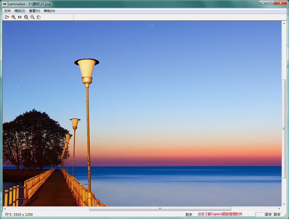289x219 pixels.
Task: Click the displayed sunset pier image
Action: pyautogui.click(x=142, y=113)
